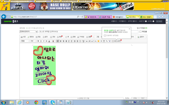The height and width of the screenshot is (105, 169).
Task: Insert an emoticon
Action: (x=98, y=41)
